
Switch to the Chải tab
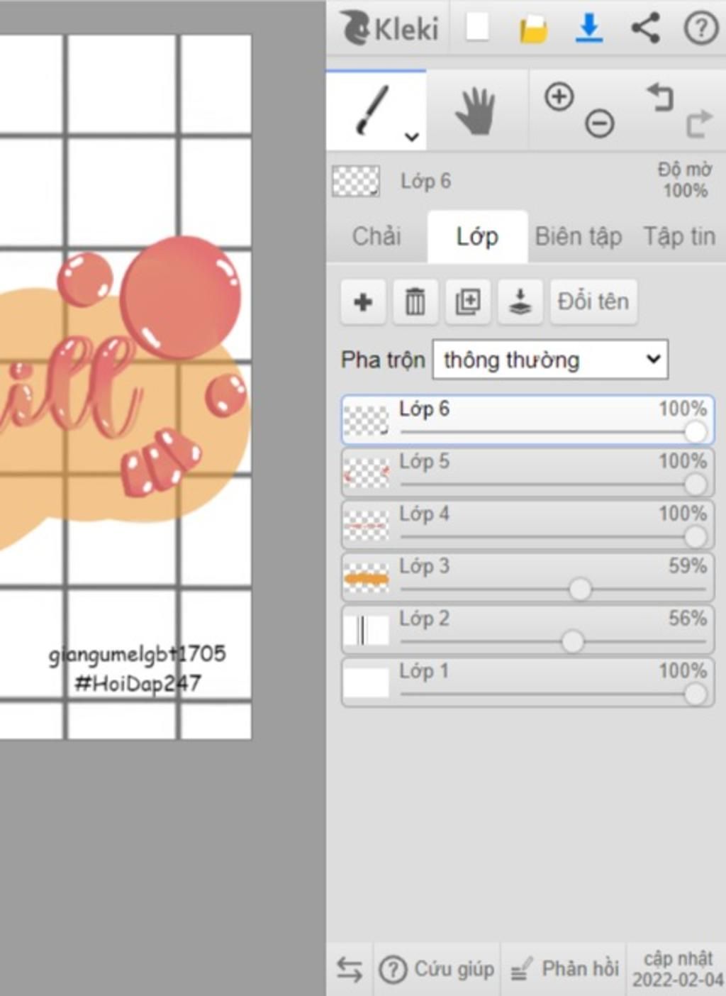pos(376,236)
